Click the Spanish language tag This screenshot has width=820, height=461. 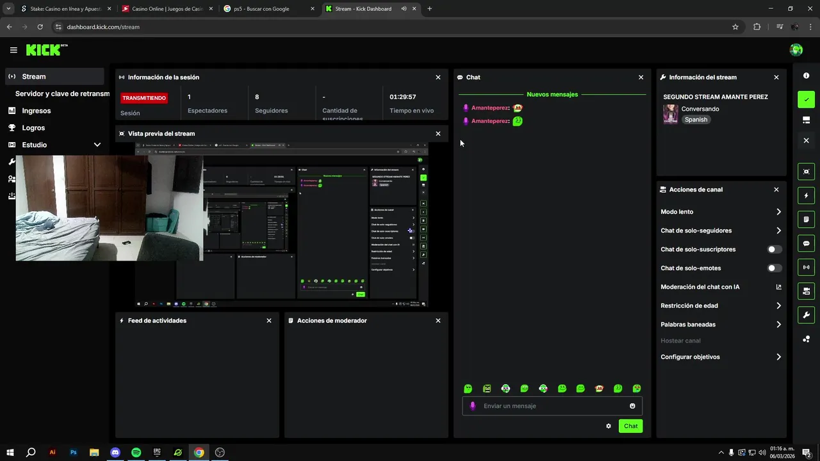696,120
